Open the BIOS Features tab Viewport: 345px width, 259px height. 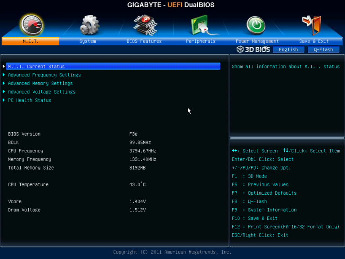(144, 41)
